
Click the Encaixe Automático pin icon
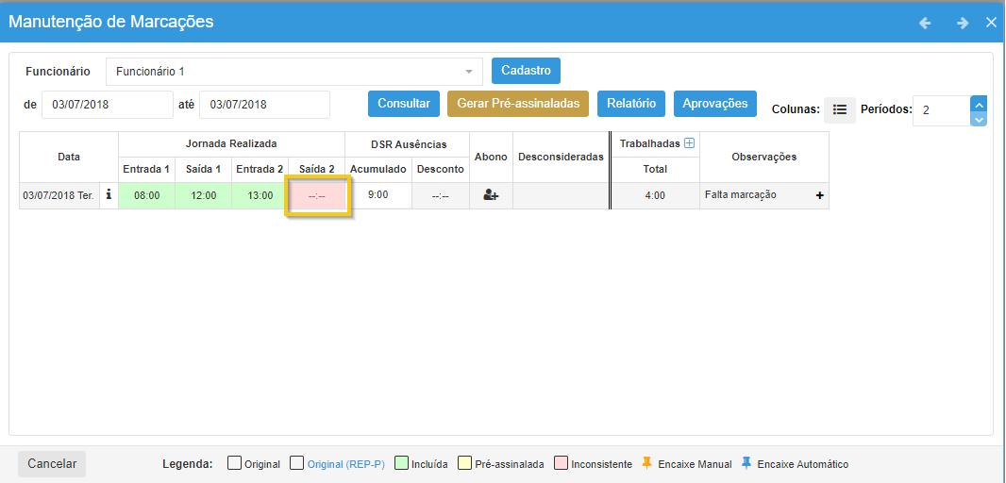(x=746, y=463)
